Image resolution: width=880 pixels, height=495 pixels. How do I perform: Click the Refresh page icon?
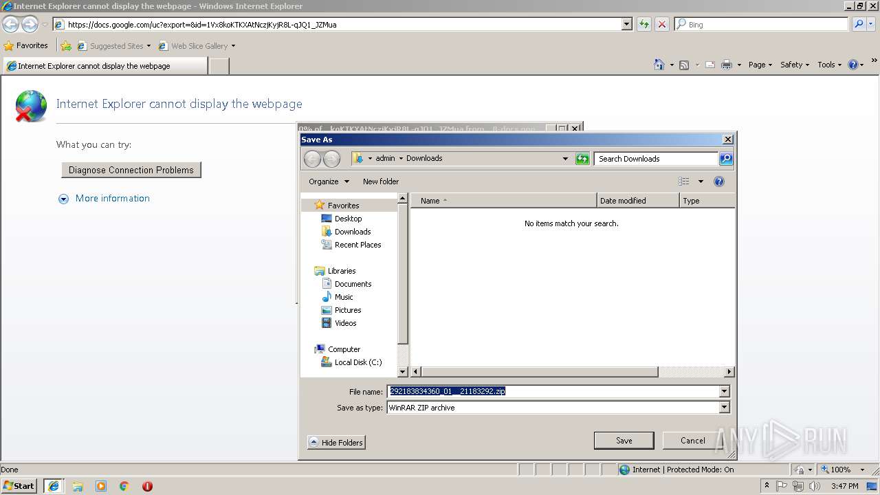tap(644, 24)
